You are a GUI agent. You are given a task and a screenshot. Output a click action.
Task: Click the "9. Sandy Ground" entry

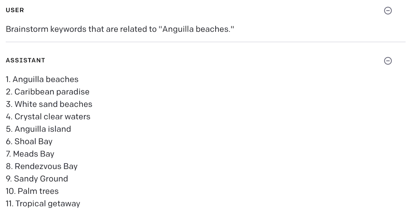point(37,179)
